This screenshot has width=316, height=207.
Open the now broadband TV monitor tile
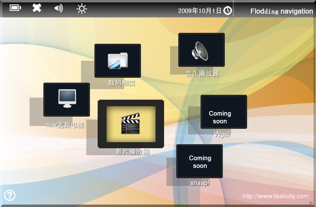pos(66,99)
